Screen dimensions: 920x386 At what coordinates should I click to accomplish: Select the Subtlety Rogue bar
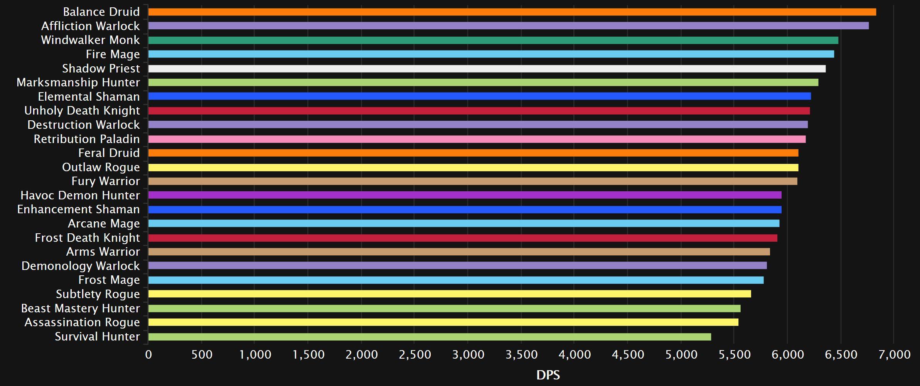[x=450, y=294]
